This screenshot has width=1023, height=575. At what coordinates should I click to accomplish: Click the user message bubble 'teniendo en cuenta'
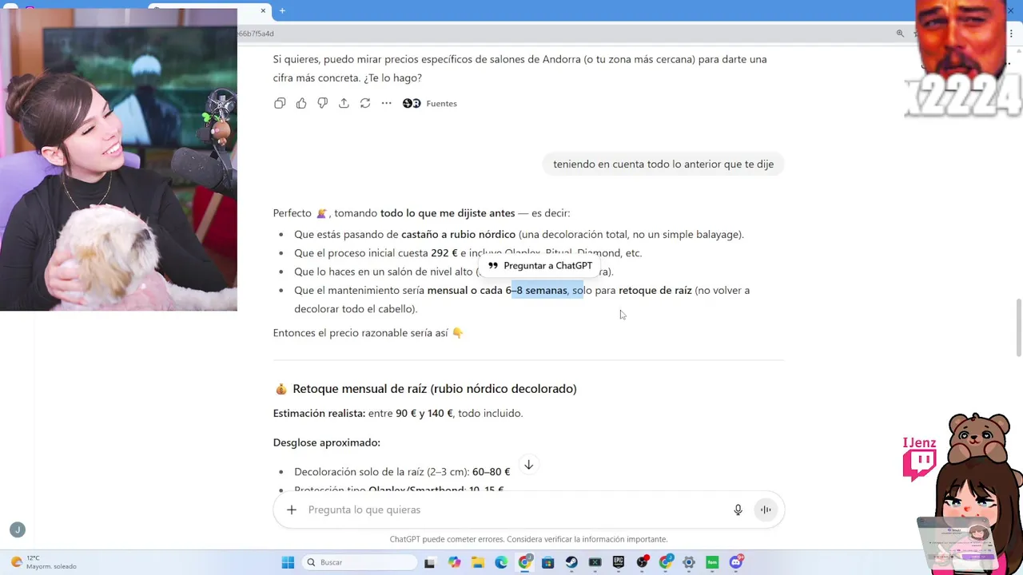[663, 164]
